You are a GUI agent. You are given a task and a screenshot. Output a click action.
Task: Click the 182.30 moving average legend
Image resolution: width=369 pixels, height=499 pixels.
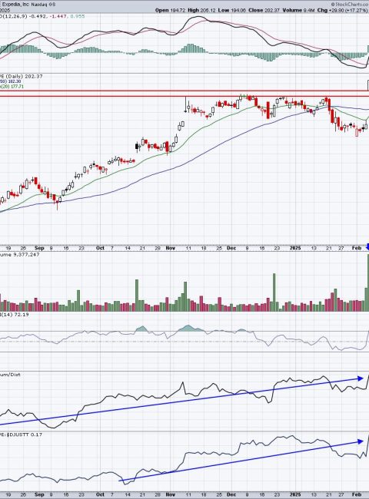(x=12, y=82)
